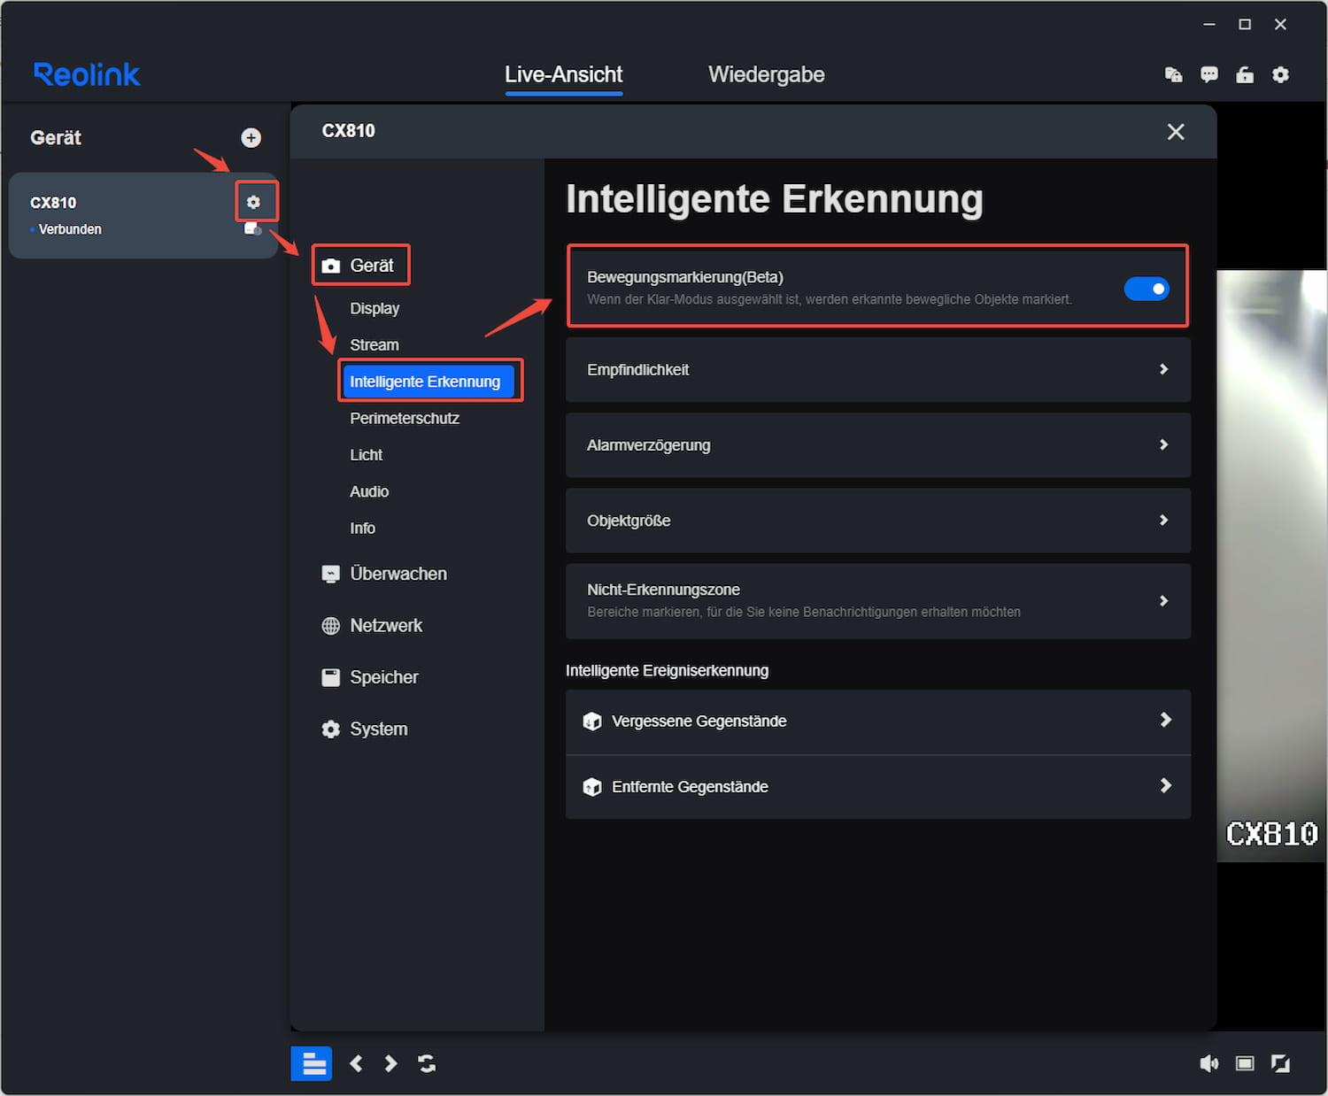Viewport: 1328px width, 1096px height.
Task: Open Überwachen settings category
Action: [x=384, y=574]
